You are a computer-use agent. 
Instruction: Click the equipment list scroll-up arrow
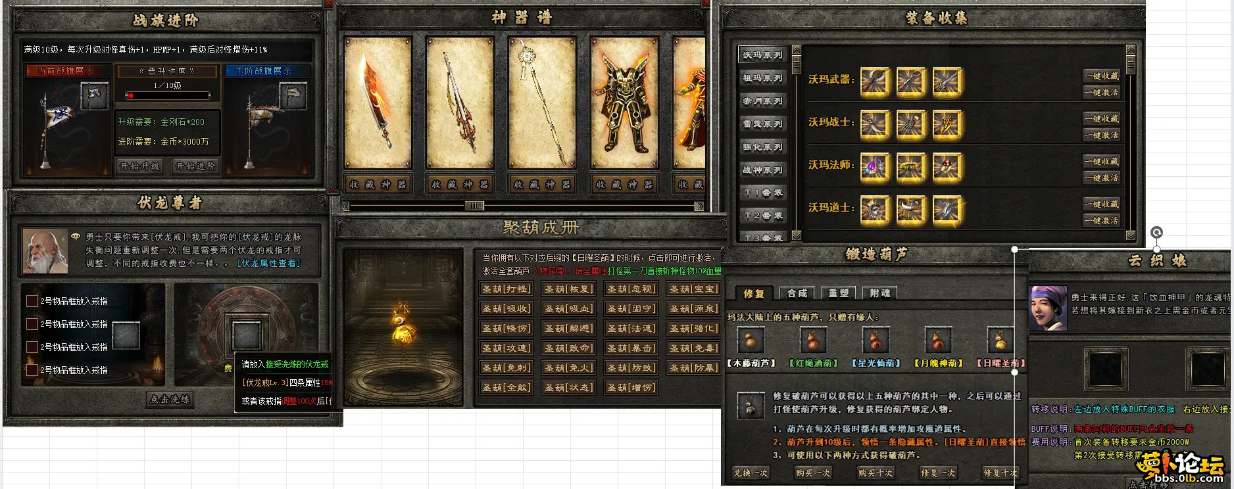1131,49
